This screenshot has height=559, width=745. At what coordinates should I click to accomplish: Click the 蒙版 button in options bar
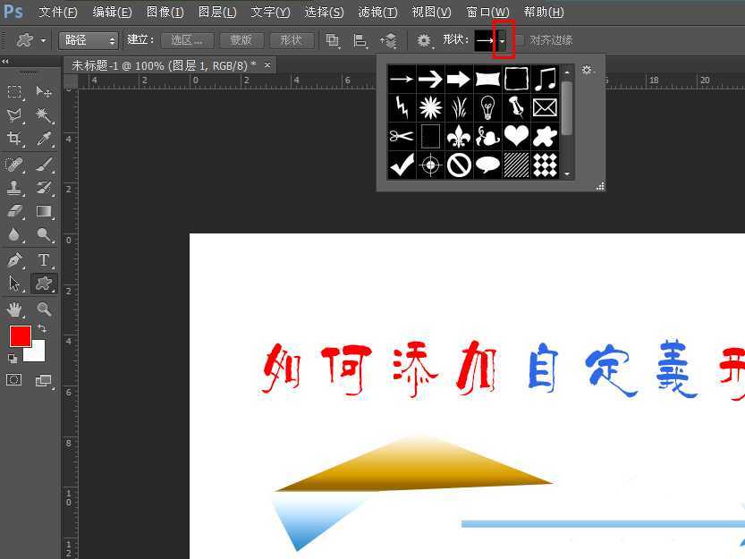tap(241, 39)
